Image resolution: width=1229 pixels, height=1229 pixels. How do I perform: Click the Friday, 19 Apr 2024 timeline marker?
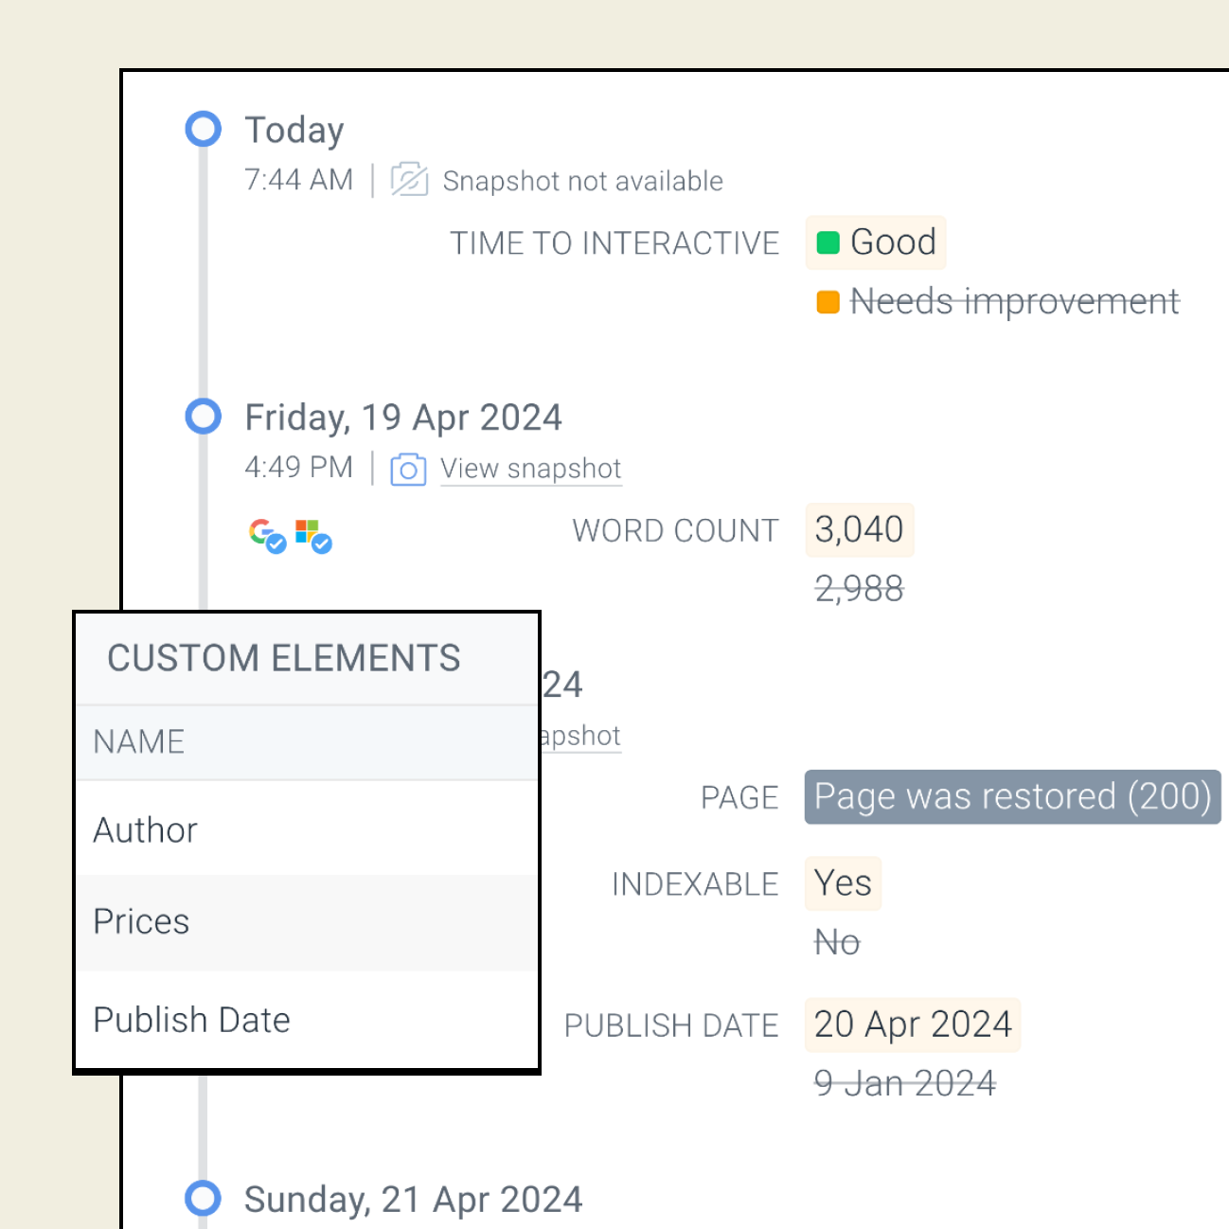tap(203, 416)
